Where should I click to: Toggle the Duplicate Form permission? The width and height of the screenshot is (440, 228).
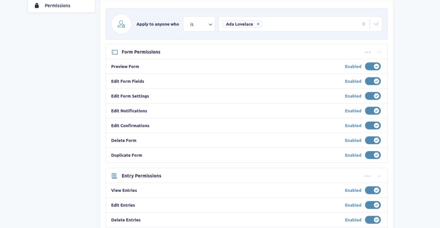click(373, 155)
